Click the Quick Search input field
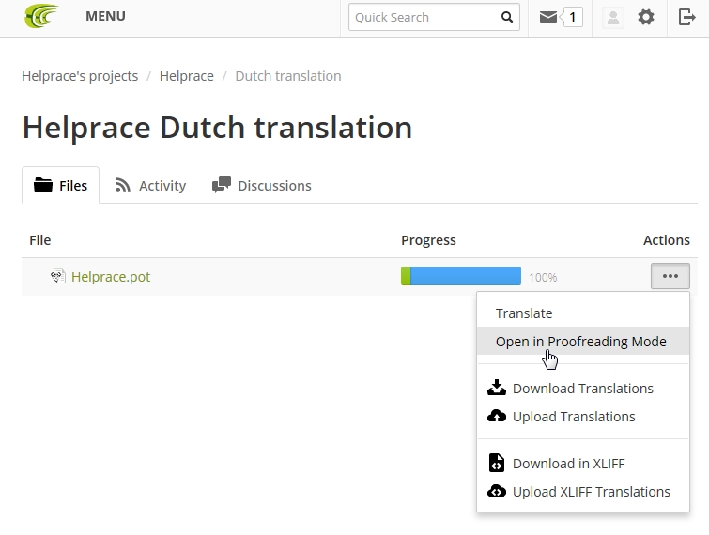This screenshot has width=709, height=535. click(x=422, y=17)
